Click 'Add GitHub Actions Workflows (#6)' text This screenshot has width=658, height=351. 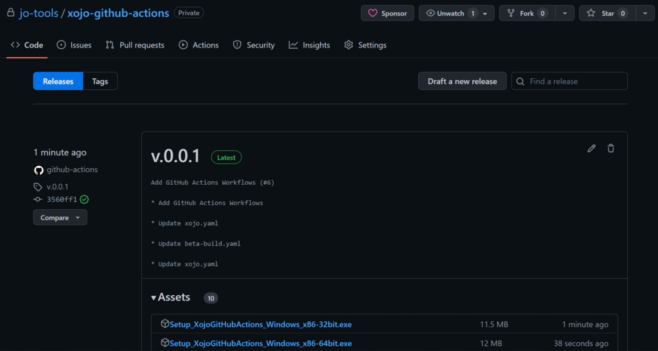tap(213, 183)
